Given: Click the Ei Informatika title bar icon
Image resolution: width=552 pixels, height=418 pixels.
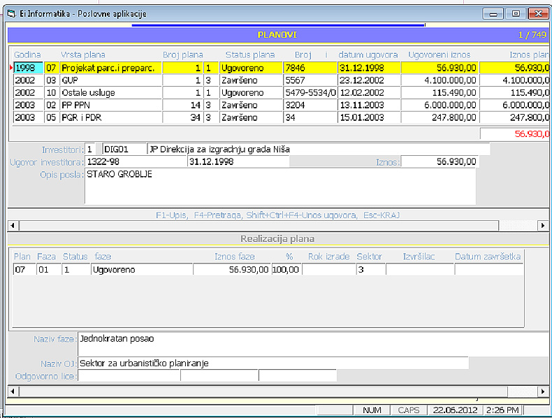Looking at the screenshot, I should [x=13, y=13].
